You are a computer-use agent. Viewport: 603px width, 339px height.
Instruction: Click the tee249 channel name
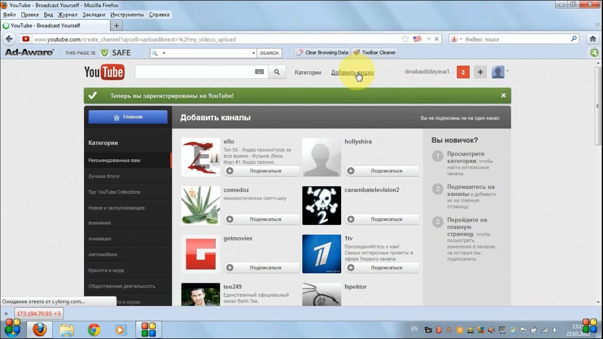[233, 287]
